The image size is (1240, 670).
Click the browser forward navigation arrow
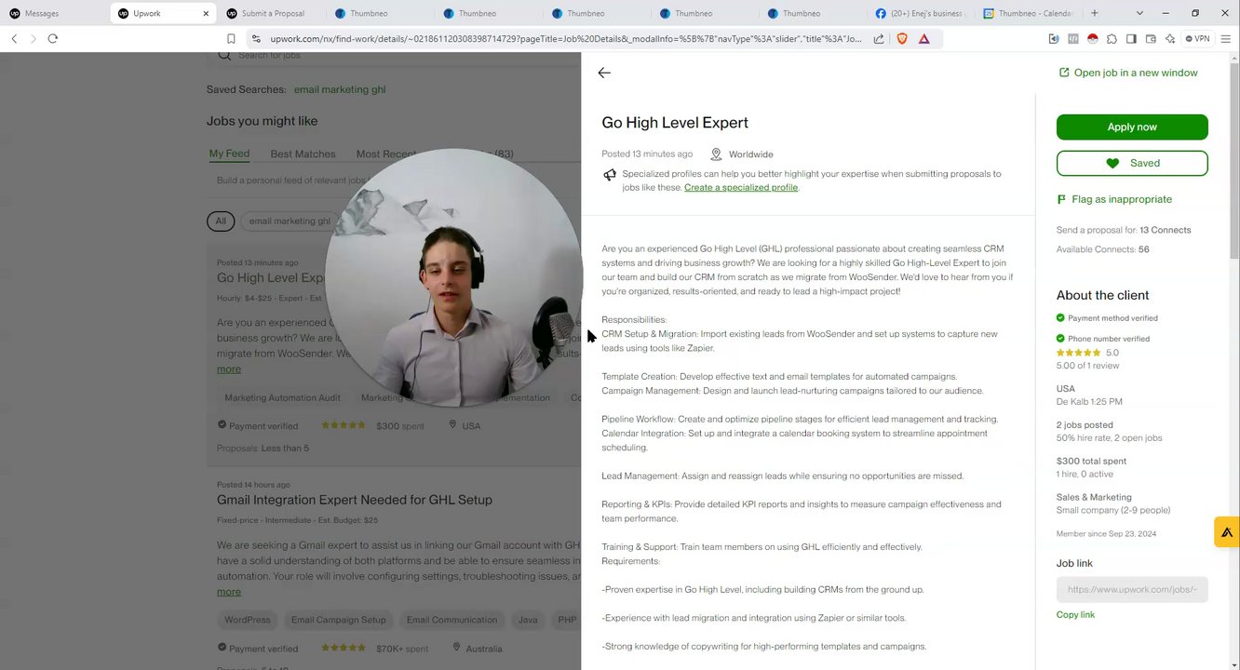click(34, 38)
